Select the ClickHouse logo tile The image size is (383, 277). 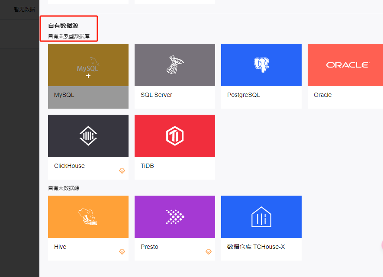coord(88,136)
